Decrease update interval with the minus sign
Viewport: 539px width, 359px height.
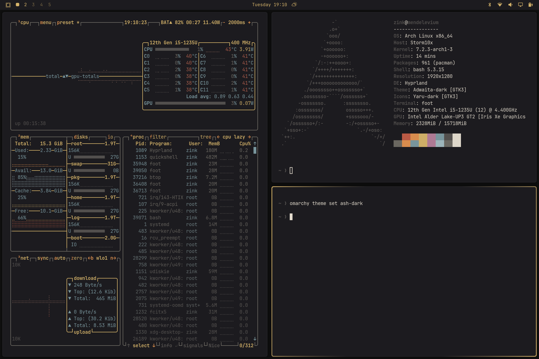224,22
